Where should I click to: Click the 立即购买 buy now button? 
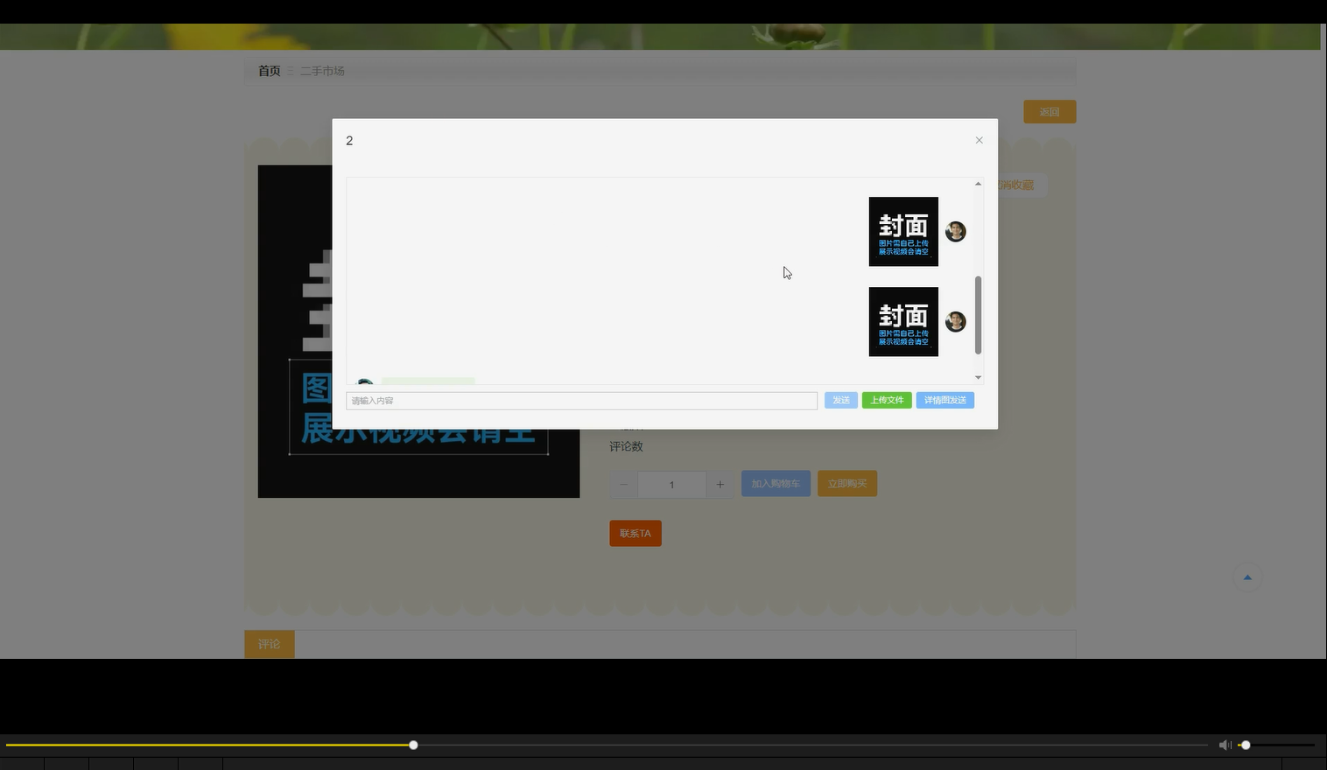tap(847, 484)
